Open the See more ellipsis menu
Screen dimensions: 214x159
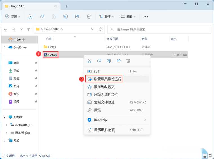(146, 17)
